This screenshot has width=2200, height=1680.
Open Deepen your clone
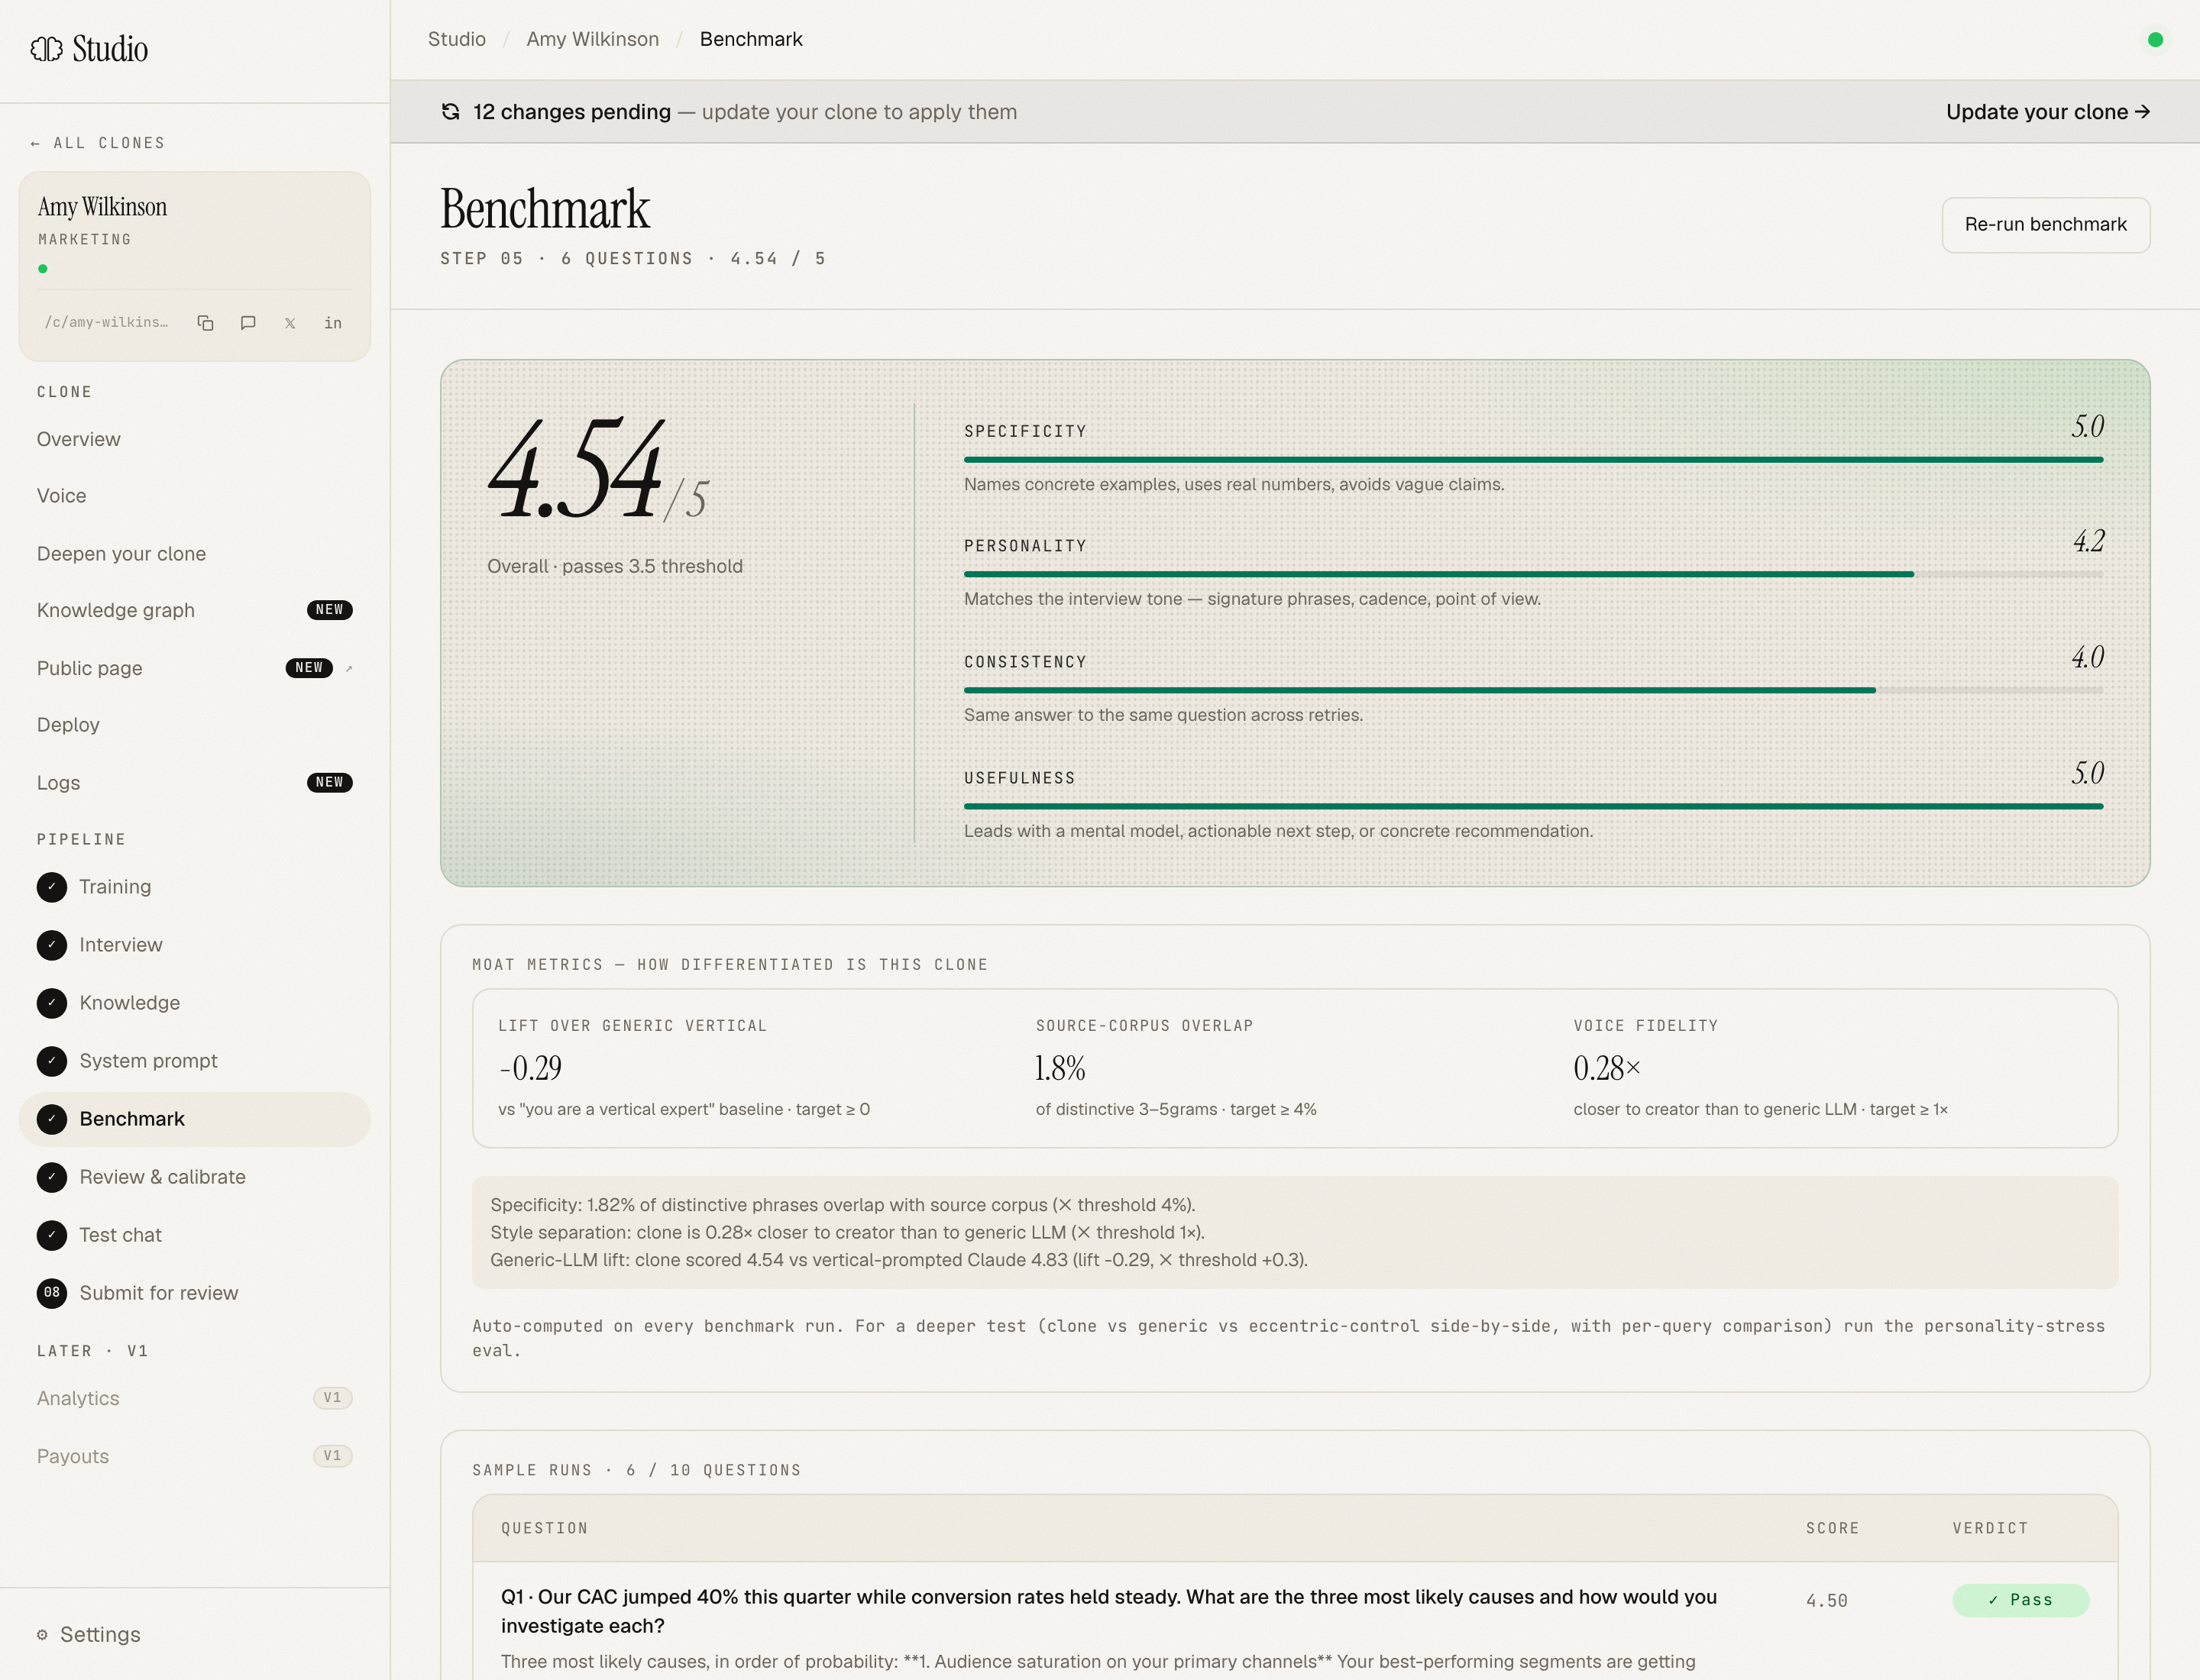coord(194,554)
